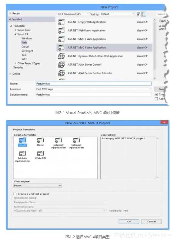174x241 pixels.
Task: Select the Web template category
Action: 24,43
